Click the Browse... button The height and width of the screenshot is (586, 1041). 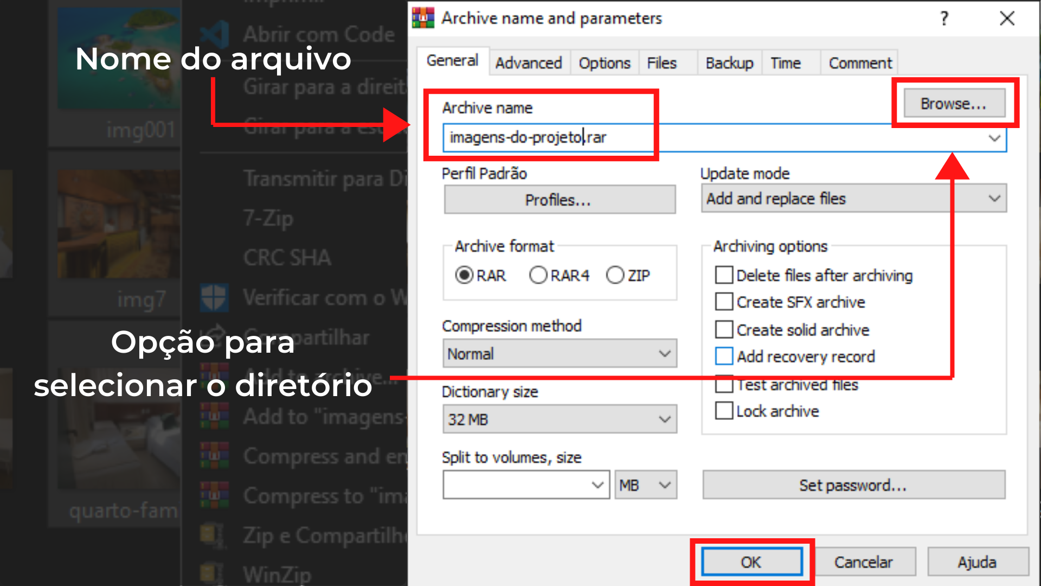(x=953, y=103)
